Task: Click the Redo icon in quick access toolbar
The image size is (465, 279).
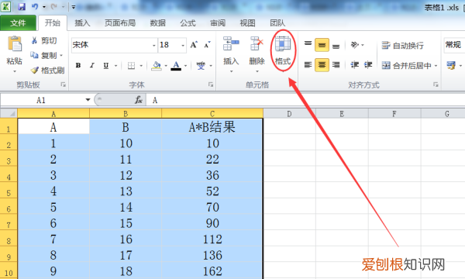Action: point(53,6)
